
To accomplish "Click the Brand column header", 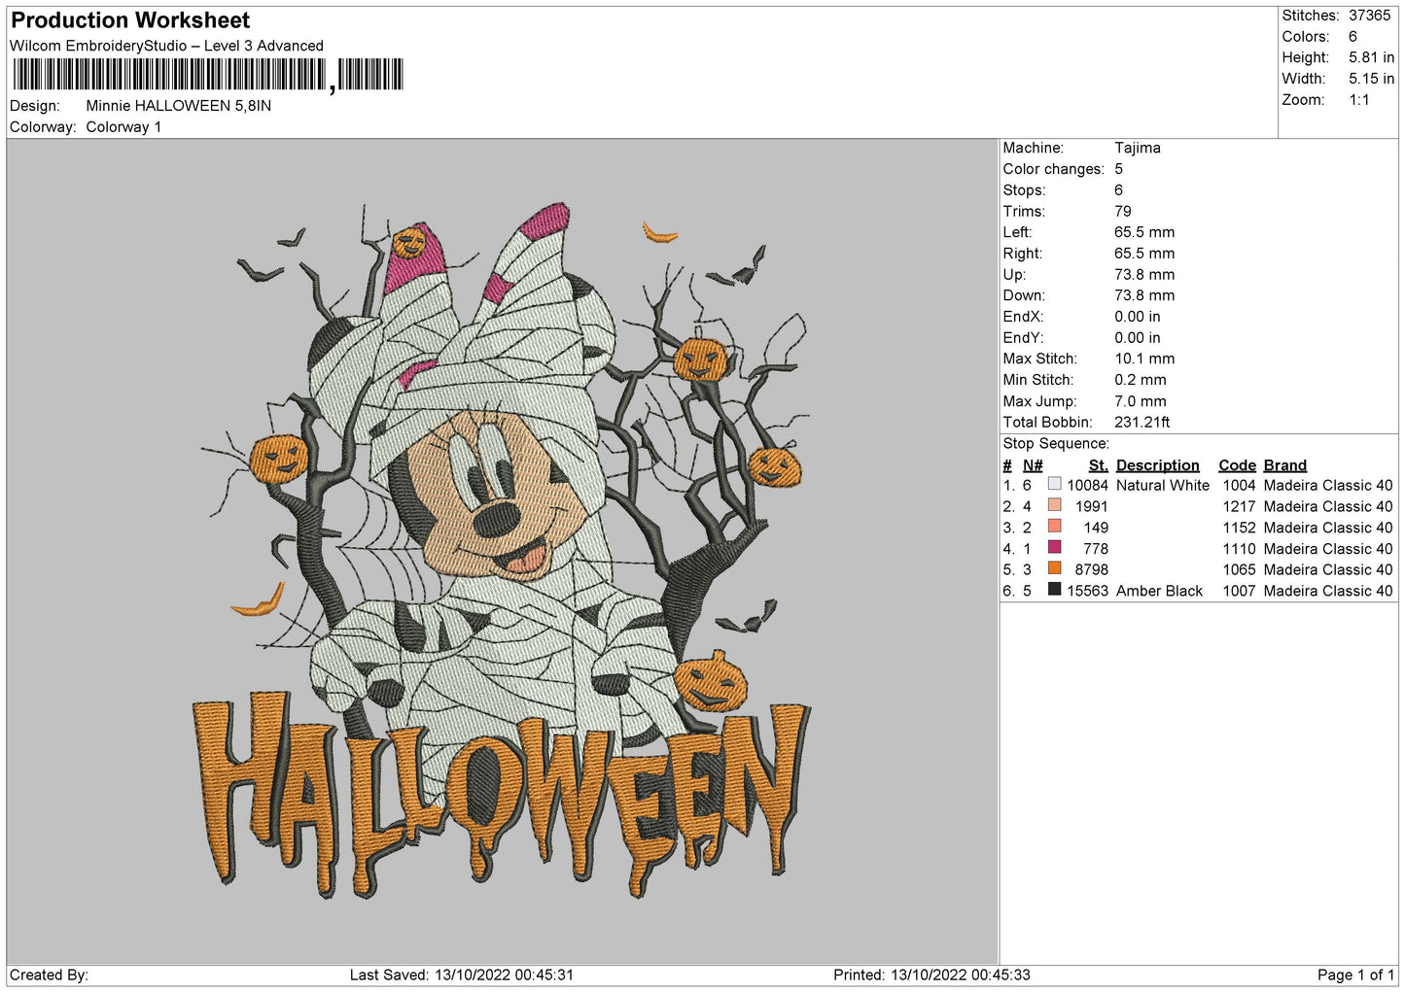I will click(x=1285, y=465).
